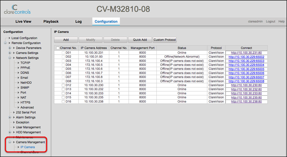Click the Quick Add button
The height and width of the screenshot is (157, 287).
140,40
